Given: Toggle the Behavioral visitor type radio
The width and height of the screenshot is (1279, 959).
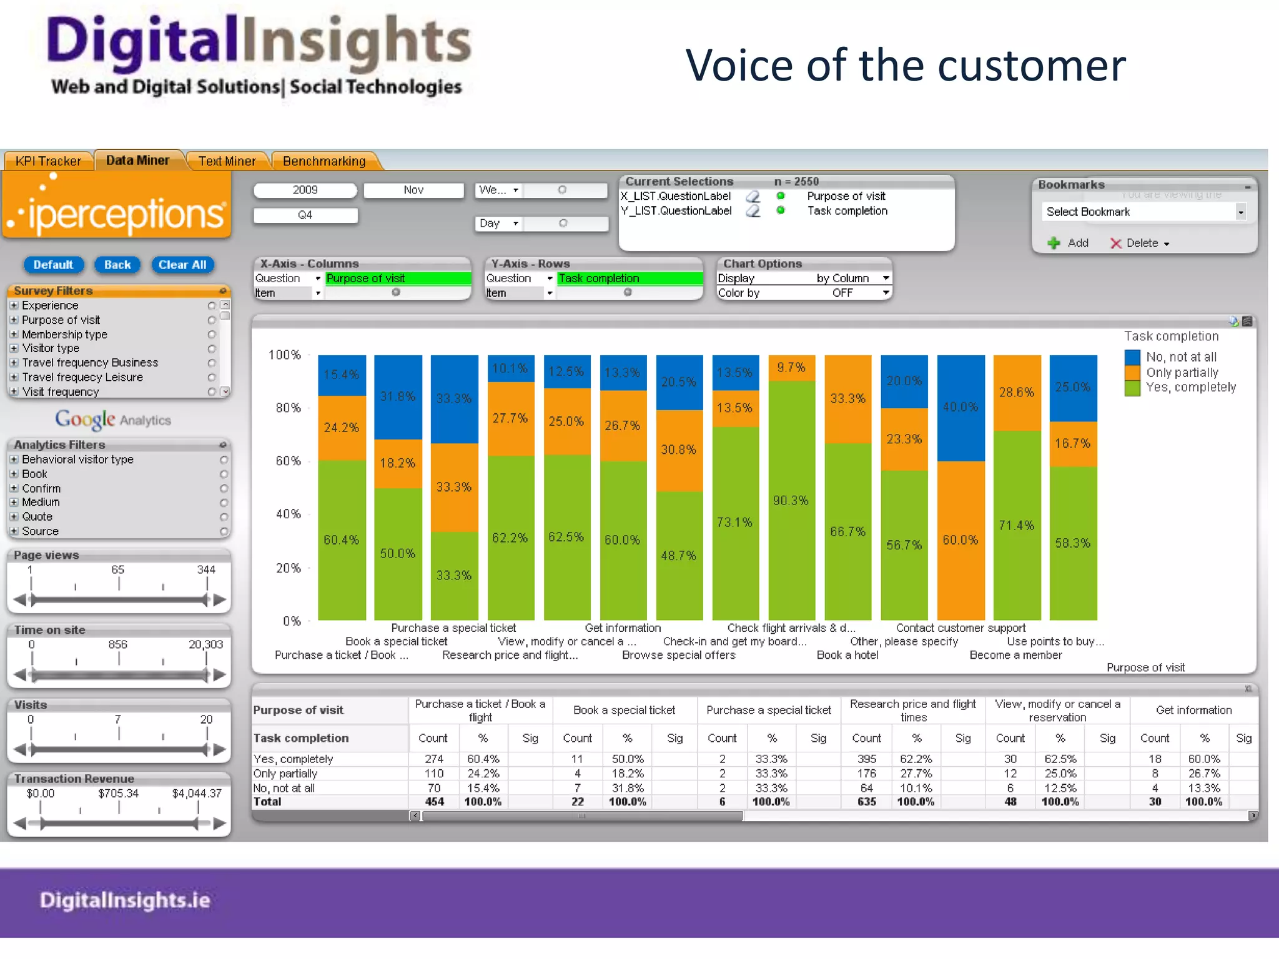Looking at the screenshot, I should [x=224, y=460].
